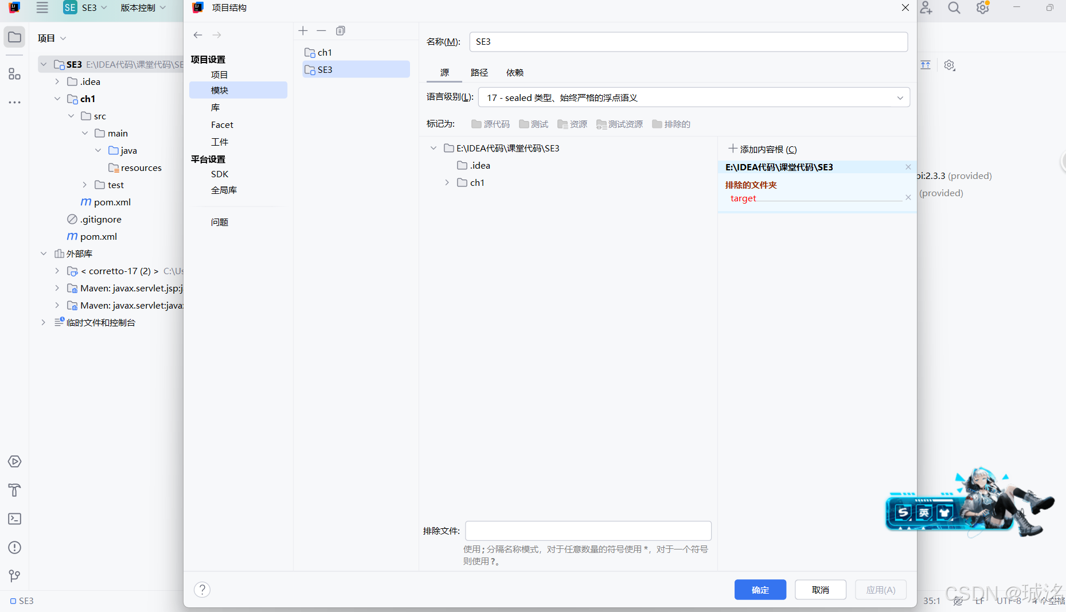Open ch1 pom.xml in project tree
The height and width of the screenshot is (612, 1066).
106,202
